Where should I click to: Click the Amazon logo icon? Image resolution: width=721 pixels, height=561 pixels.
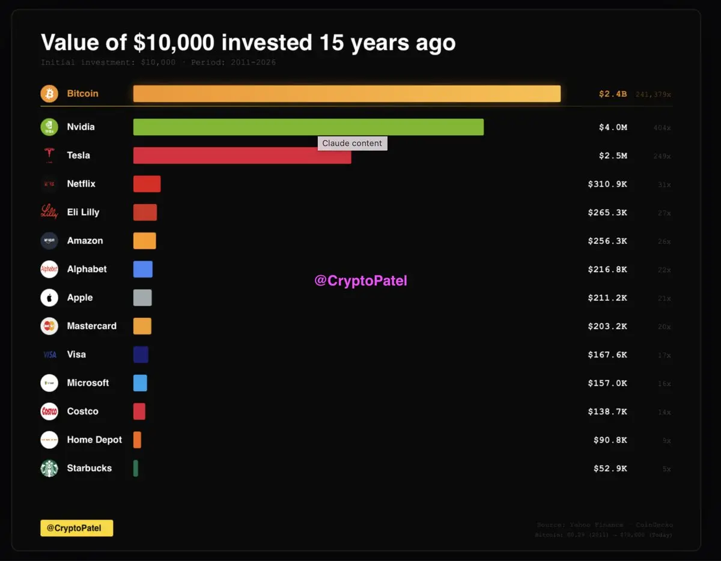(x=49, y=241)
